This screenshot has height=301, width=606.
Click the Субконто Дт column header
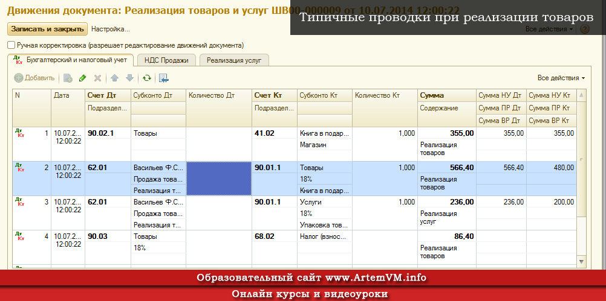[158, 95]
